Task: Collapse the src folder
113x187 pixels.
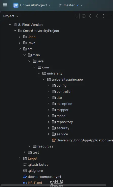Action: click(x=20, y=49)
